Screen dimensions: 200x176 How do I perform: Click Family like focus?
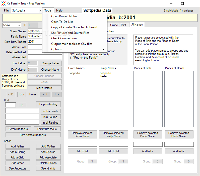click(x=47, y=129)
